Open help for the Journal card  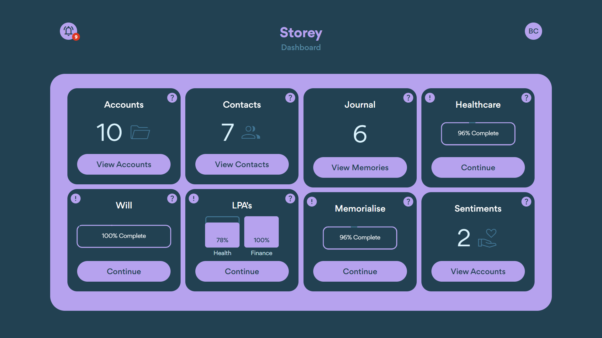click(x=408, y=98)
